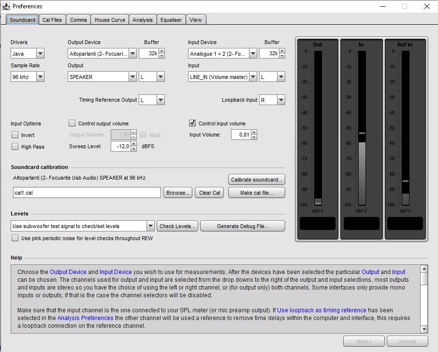Follow the Input Device help link

(x=116, y=272)
